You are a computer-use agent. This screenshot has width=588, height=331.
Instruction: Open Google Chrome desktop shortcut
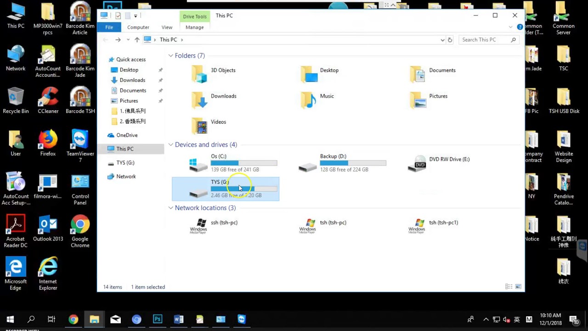pos(80,232)
